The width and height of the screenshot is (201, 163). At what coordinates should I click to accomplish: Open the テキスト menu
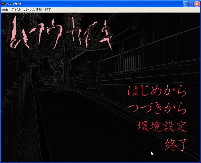16,10
